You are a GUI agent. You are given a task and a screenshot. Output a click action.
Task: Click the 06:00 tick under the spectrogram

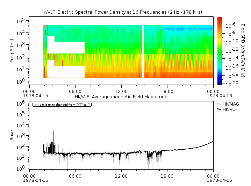[x=75, y=87]
